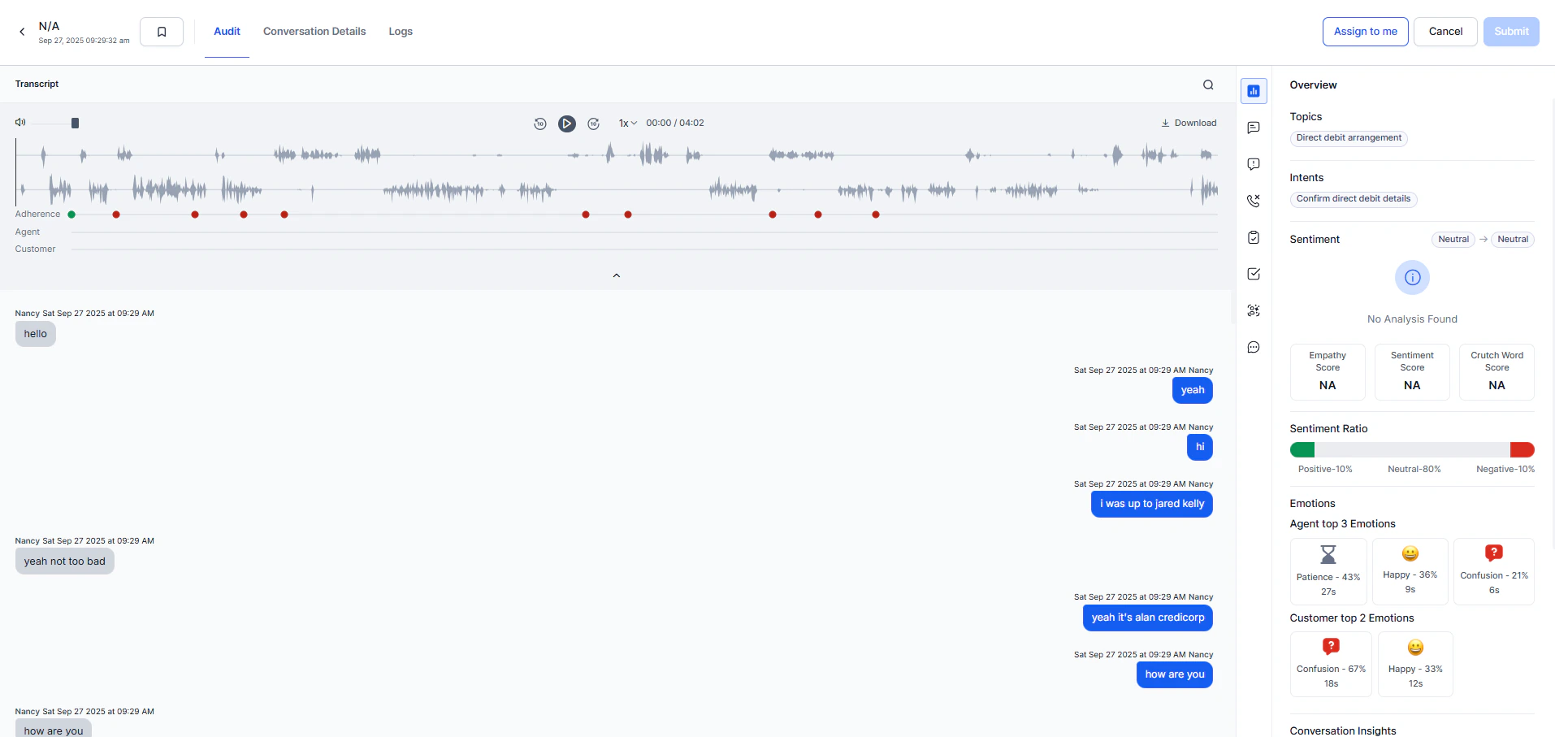Click the Submit button
1555x737 pixels.
1511,32
